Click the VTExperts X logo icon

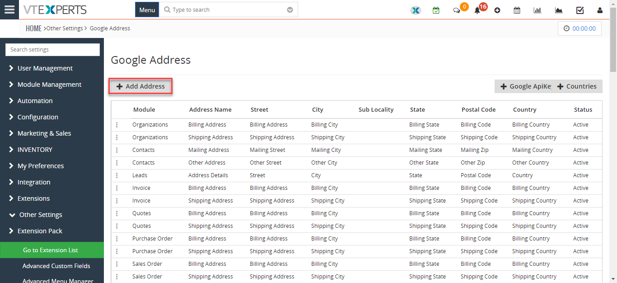(x=416, y=10)
